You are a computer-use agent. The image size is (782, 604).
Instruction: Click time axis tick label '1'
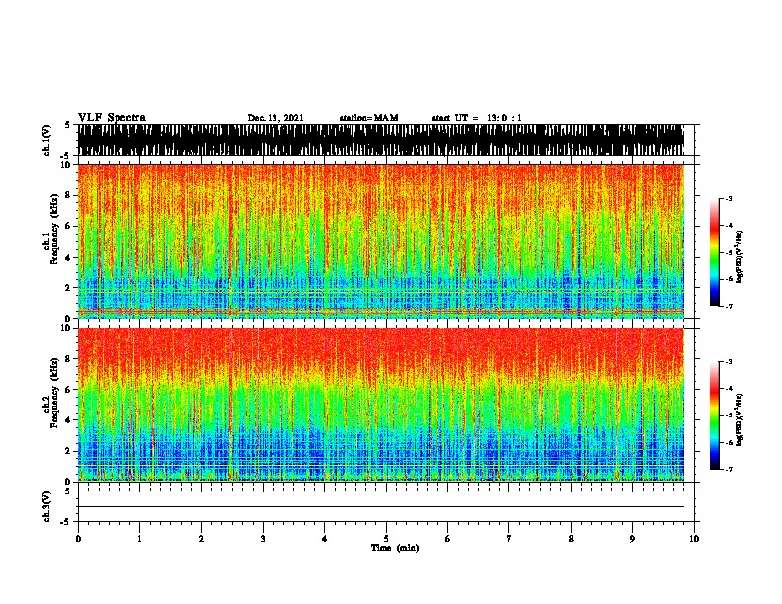139,539
